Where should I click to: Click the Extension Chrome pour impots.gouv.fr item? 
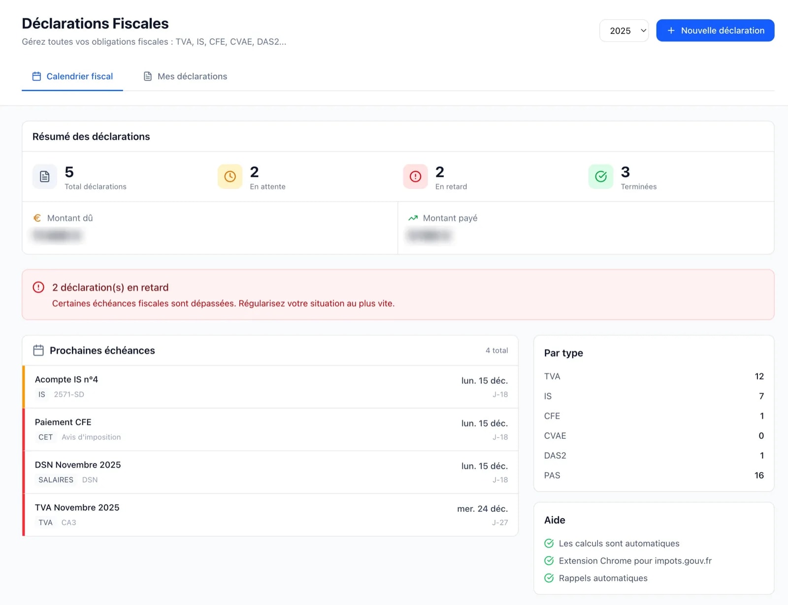pyautogui.click(x=635, y=561)
